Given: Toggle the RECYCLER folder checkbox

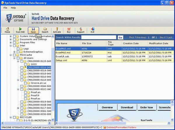Looking at the screenshot, I should [x=15, y=117].
